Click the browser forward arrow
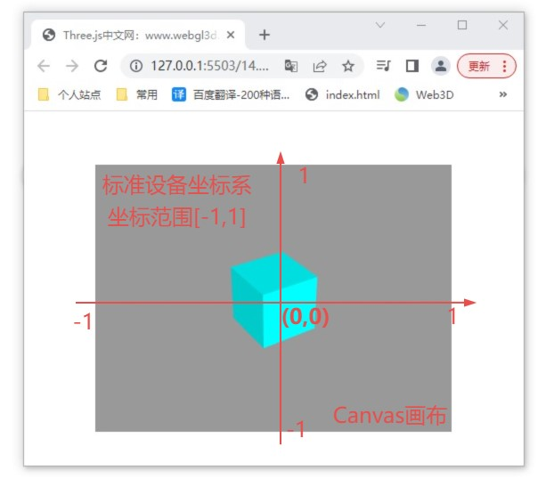This screenshot has width=554, height=495. tap(72, 66)
